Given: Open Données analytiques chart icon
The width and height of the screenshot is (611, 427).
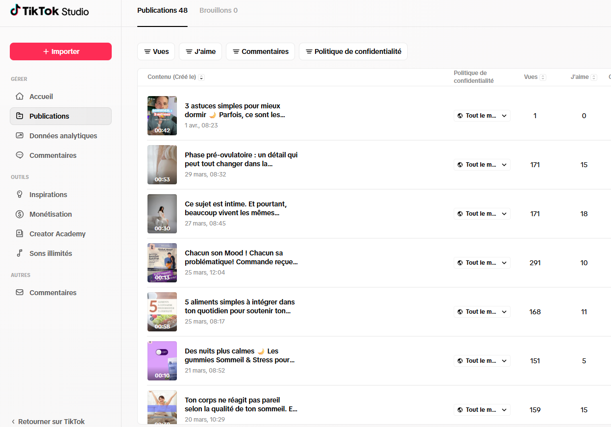Looking at the screenshot, I should (x=20, y=136).
